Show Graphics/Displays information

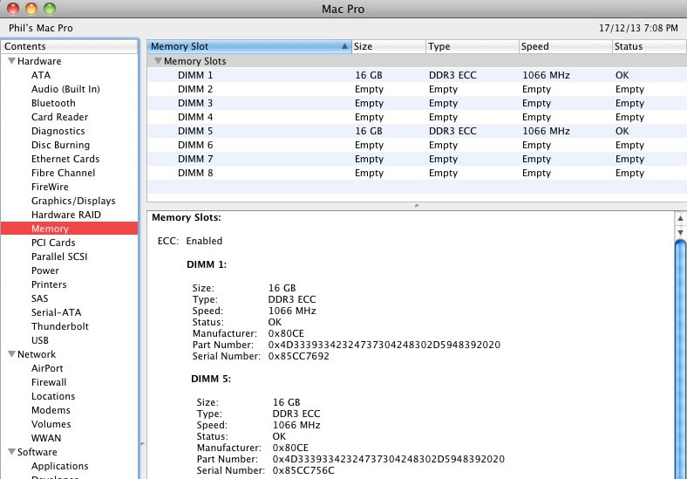[x=73, y=201]
